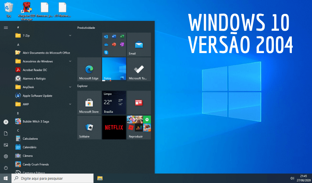Open the Email tile
312x183 pixels.
tap(139, 44)
